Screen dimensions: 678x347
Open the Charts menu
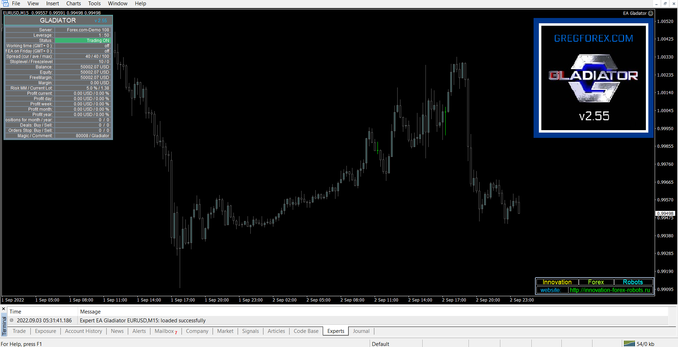point(73,4)
